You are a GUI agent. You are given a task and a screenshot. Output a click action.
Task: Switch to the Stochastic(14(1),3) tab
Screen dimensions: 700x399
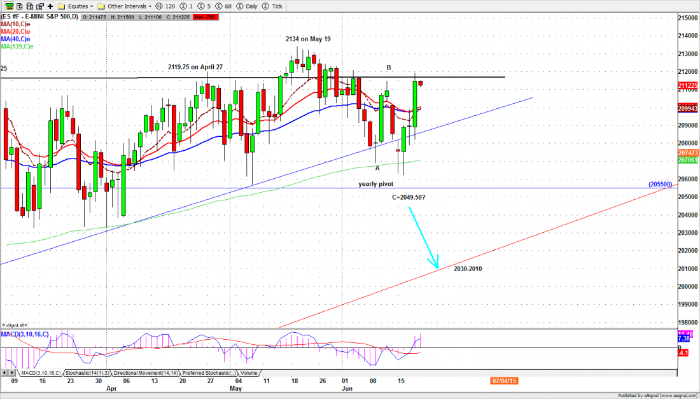coord(86,373)
